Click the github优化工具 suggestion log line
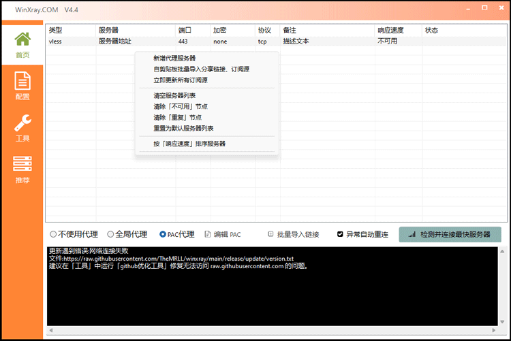This screenshot has width=511, height=341. (179, 266)
